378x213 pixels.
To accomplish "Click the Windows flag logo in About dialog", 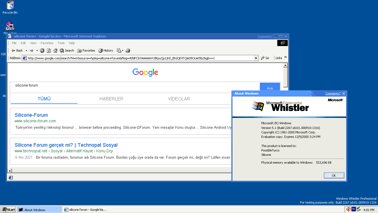I will [x=258, y=106].
